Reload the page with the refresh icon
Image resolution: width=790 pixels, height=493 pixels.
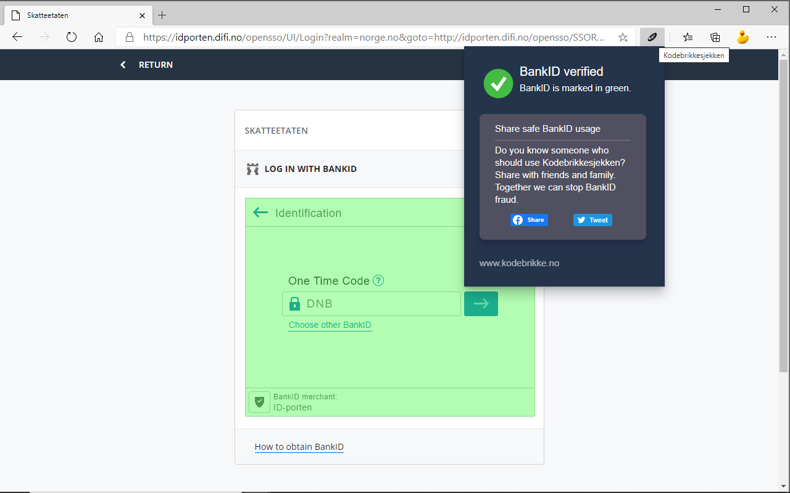point(72,37)
